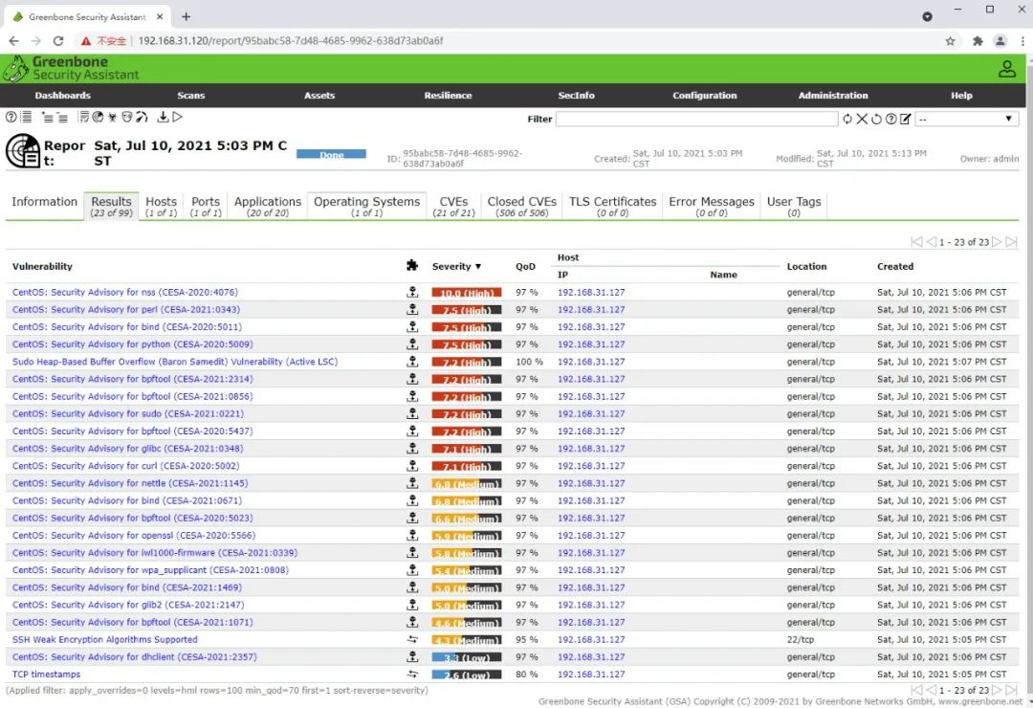
Task: Open the Corresponding TLS Certificates shield icon
Action: 126,118
